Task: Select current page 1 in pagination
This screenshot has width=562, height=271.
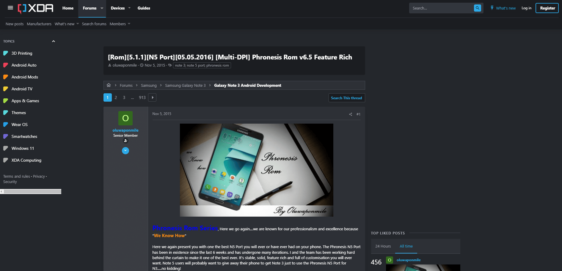Action: pyautogui.click(x=108, y=97)
